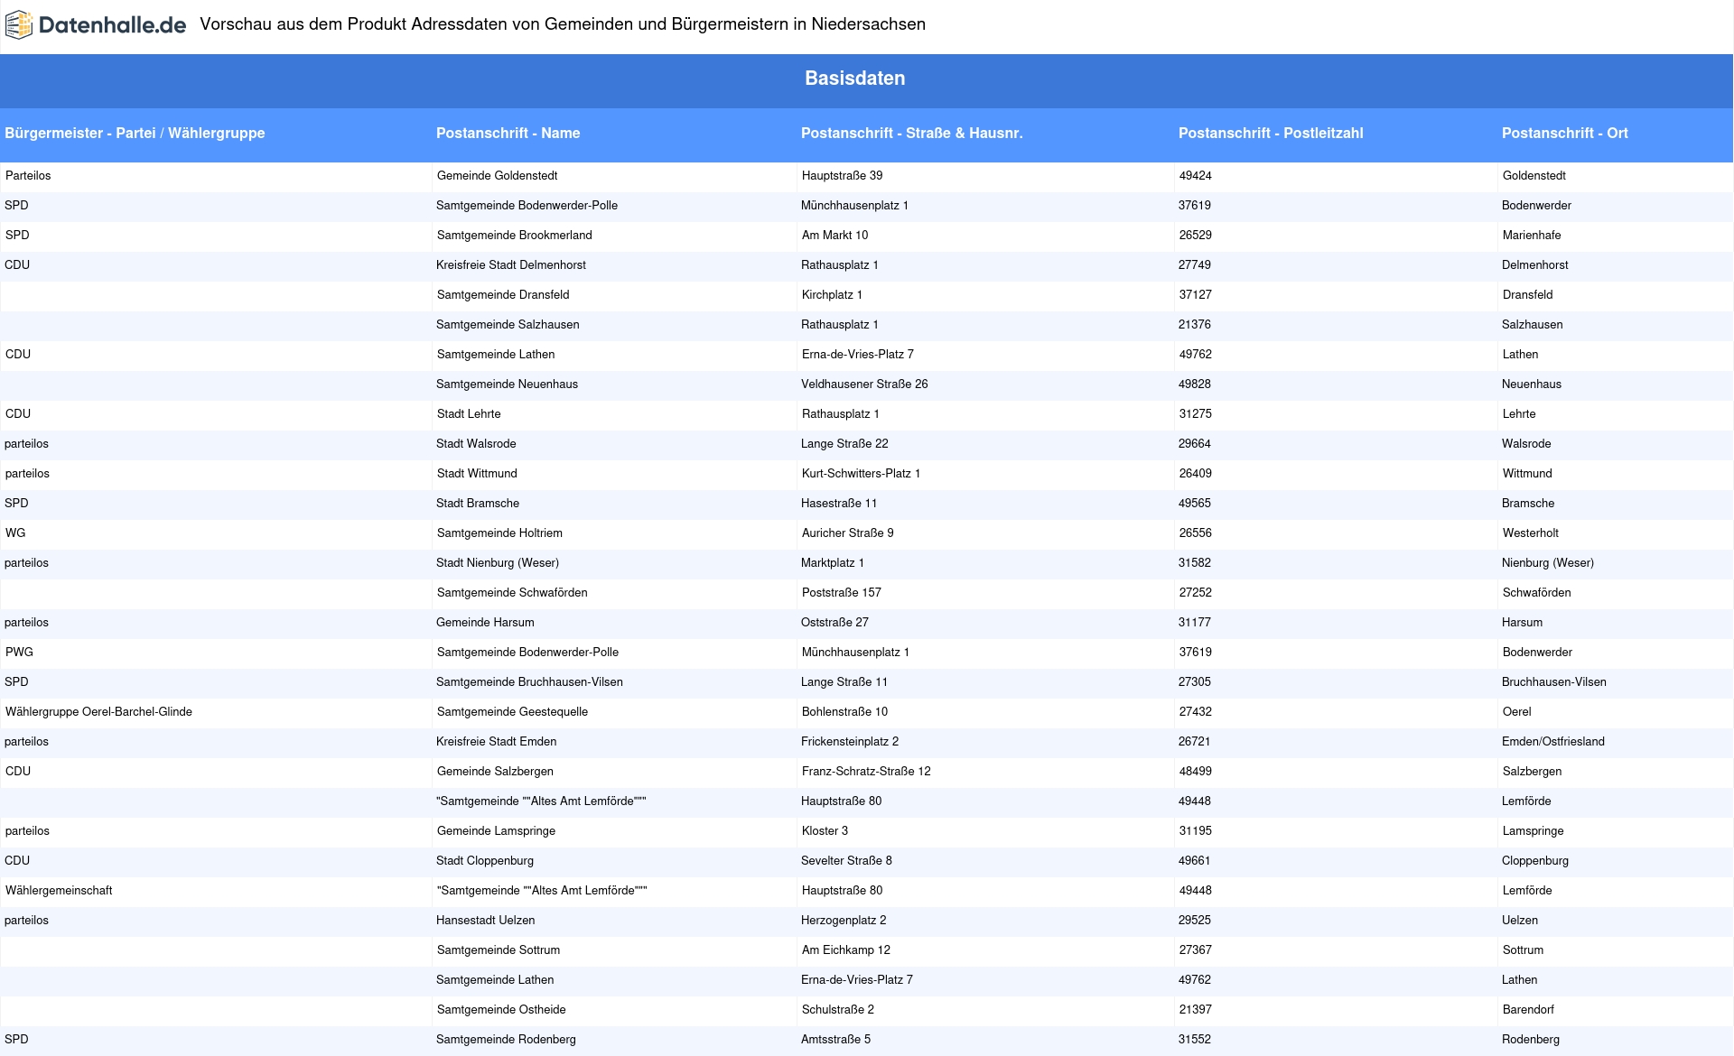The width and height of the screenshot is (1734, 1056).
Task: Select Ort cell Westerholt
Action: click(1530, 533)
